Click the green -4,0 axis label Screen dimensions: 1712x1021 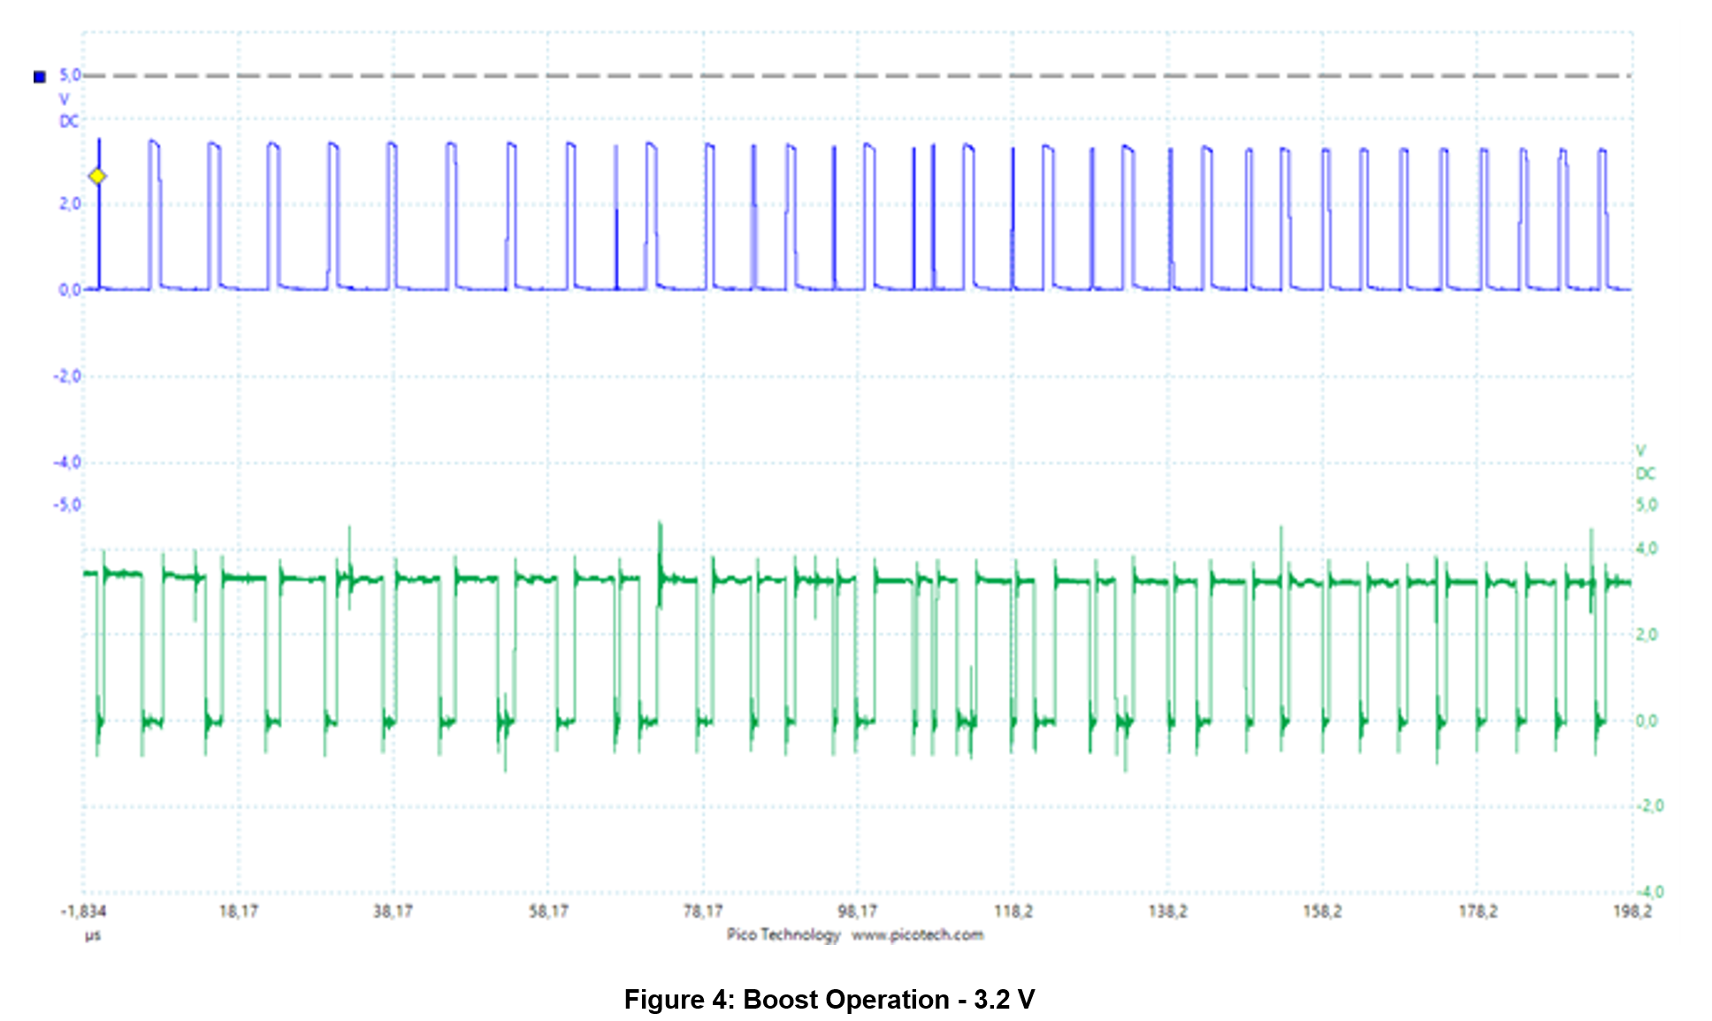click(1649, 892)
